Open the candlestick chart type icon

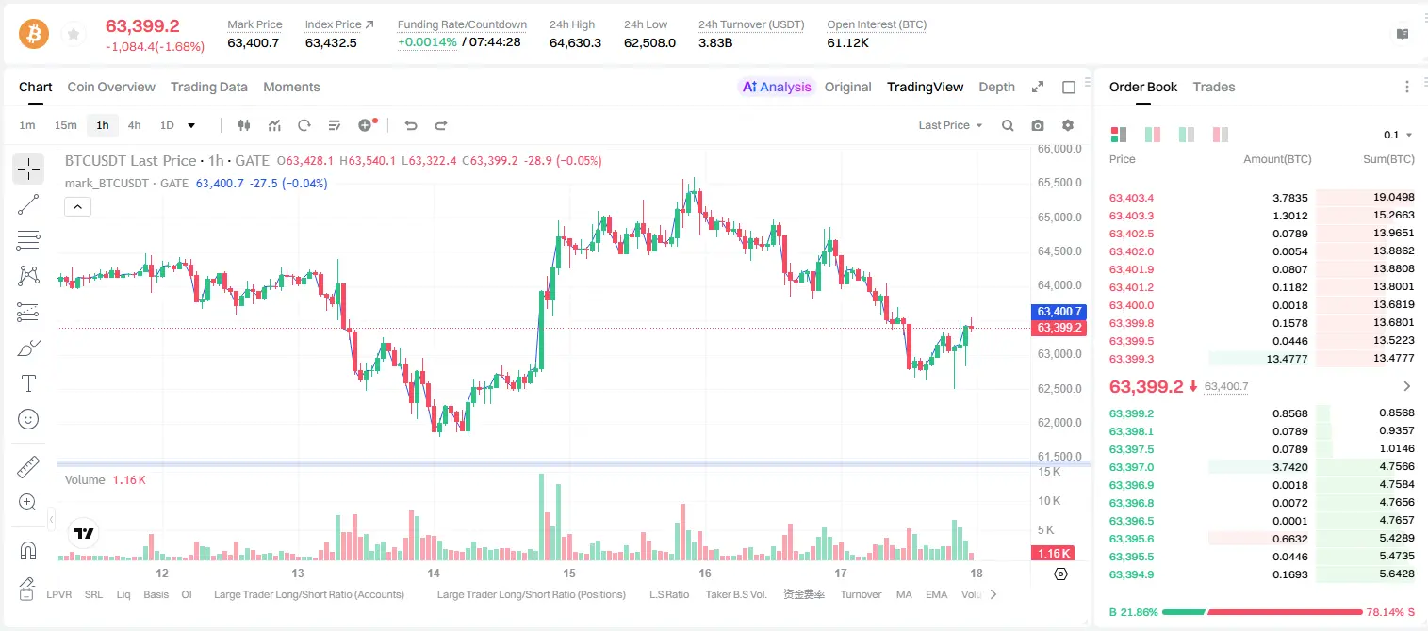[x=244, y=125]
